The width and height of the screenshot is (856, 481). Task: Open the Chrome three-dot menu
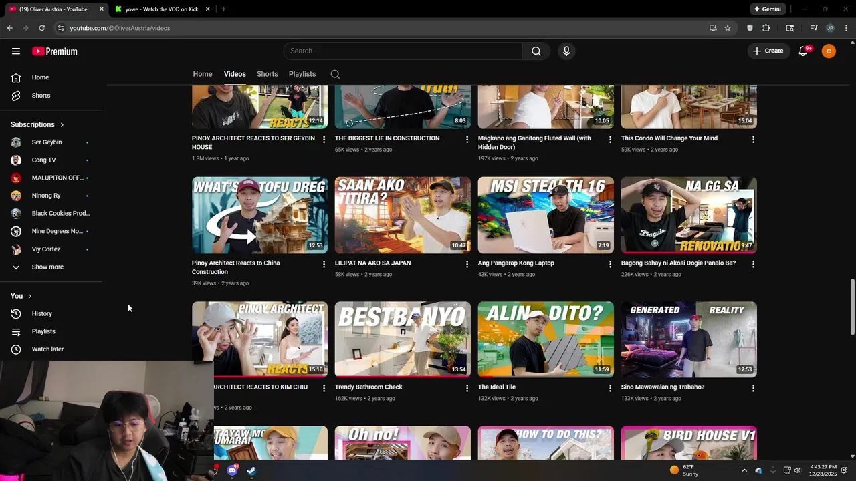point(847,28)
